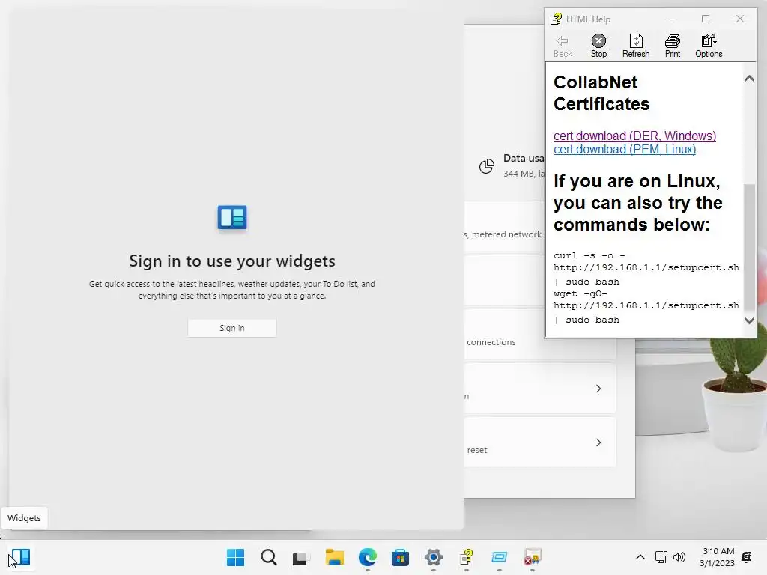Expand the Settings row above reset chevron
767x575 pixels.
(598, 389)
